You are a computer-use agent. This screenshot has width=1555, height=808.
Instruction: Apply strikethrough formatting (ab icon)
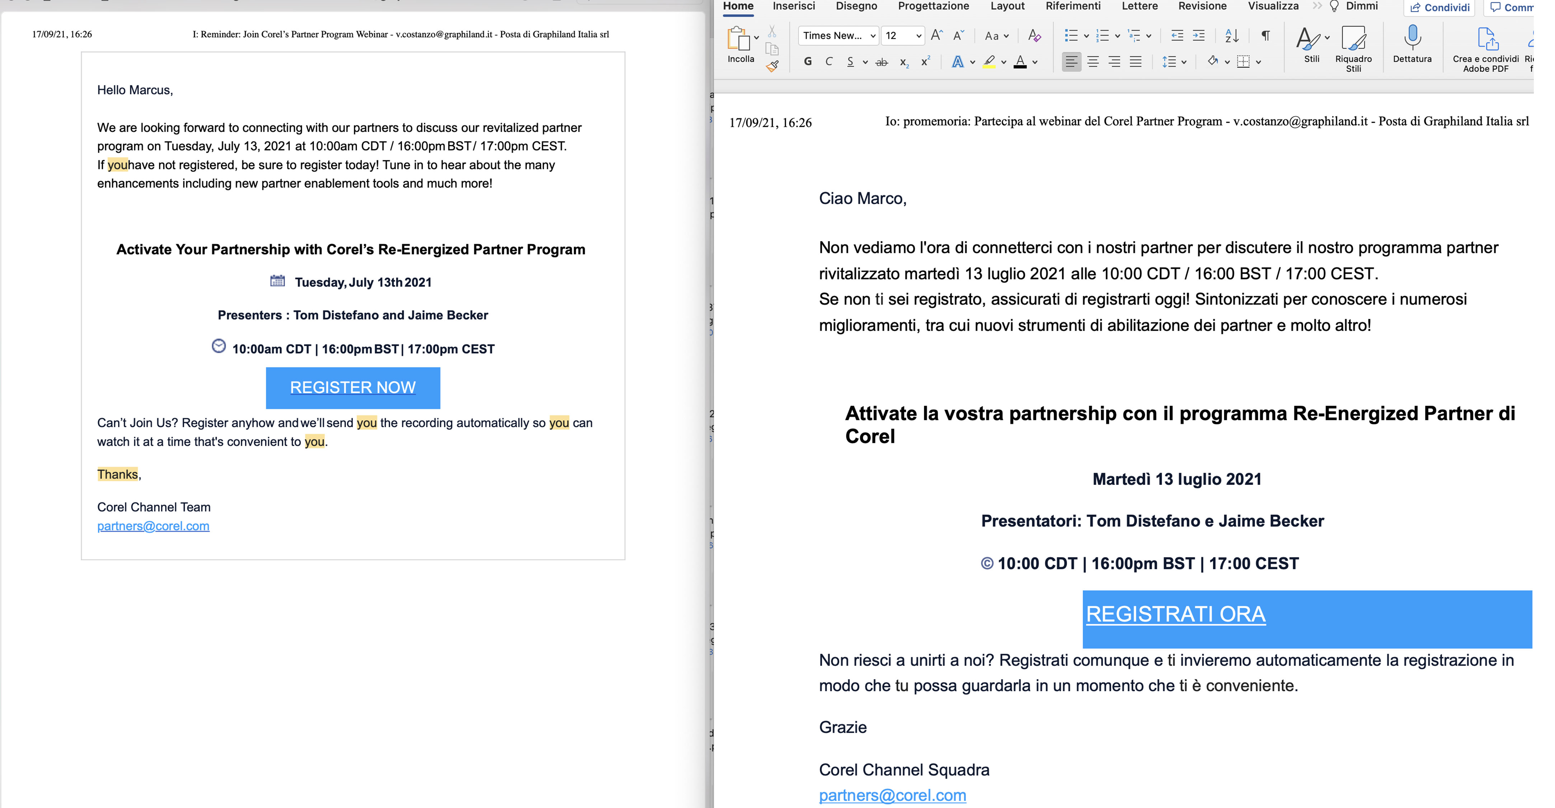pos(881,62)
